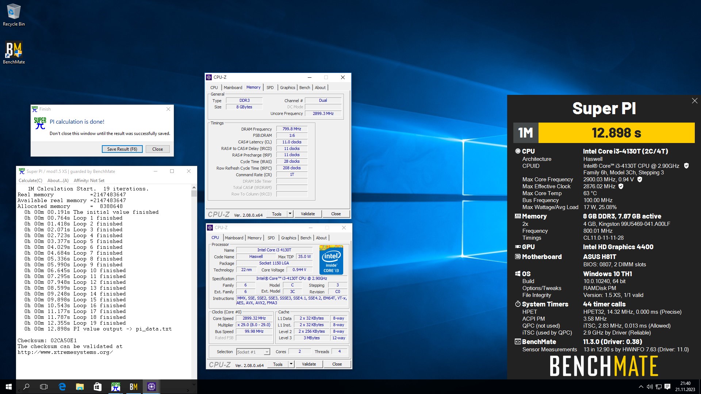Viewport: 701px width, 394px height.
Task: Click Validate in lower CPU-Z window
Action: 309,364
